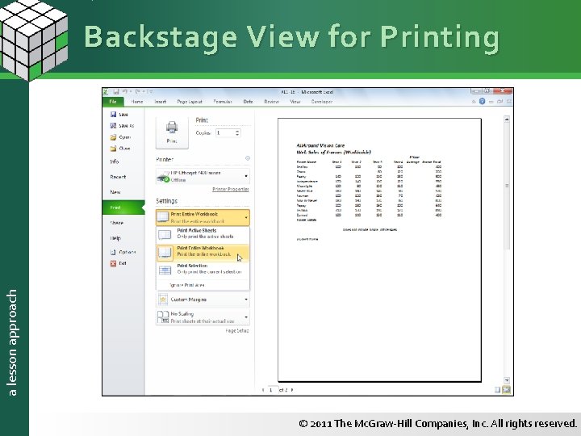
Task: Select the Print backstage section
Action: (x=123, y=208)
